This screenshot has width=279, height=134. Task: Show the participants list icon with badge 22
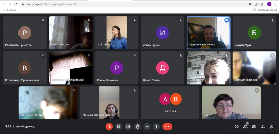pos(246,126)
